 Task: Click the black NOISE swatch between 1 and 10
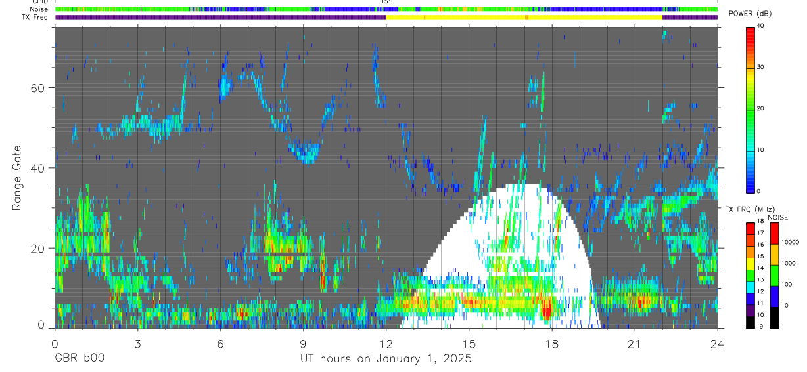(774, 318)
